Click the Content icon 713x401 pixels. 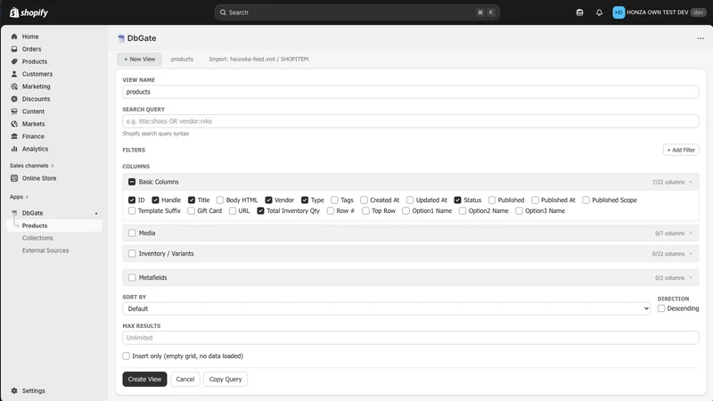[14, 111]
